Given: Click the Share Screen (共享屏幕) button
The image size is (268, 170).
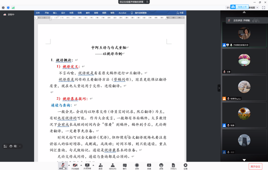Looking at the screenshot, I should [x=87, y=166].
